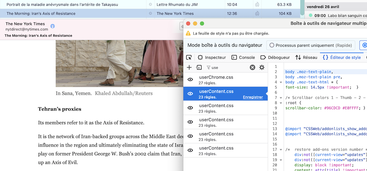Clear the style sheet filter text
This screenshot has height=171, width=367.
(x=253, y=67)
